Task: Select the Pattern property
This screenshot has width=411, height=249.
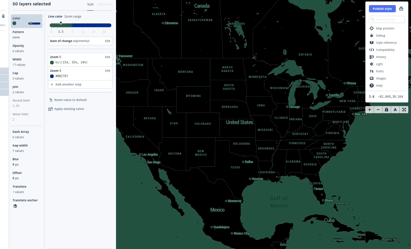Action: pyautogui.click(x=27, y=35)
